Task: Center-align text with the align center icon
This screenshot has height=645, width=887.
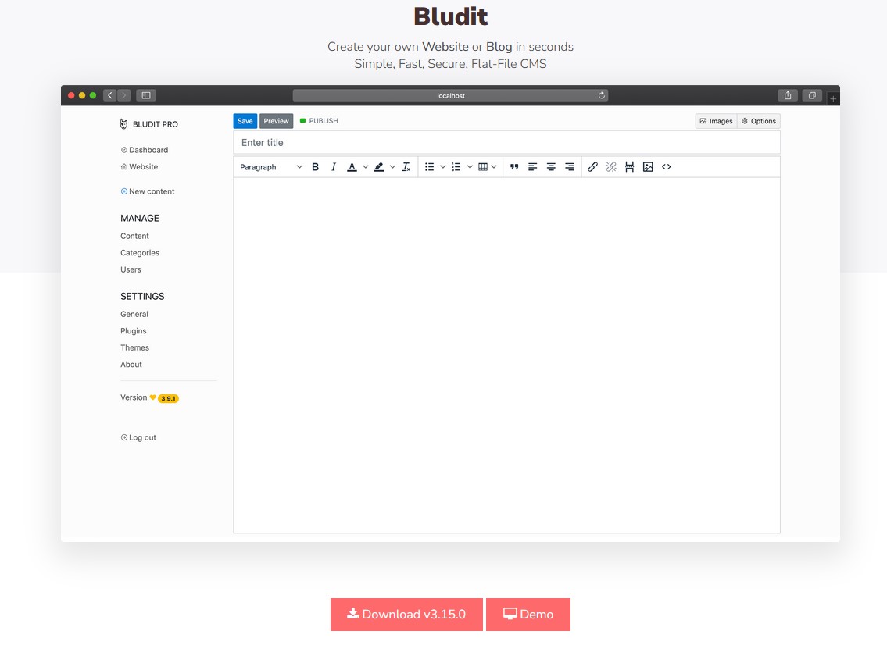Action: click(x=551, y=167)
